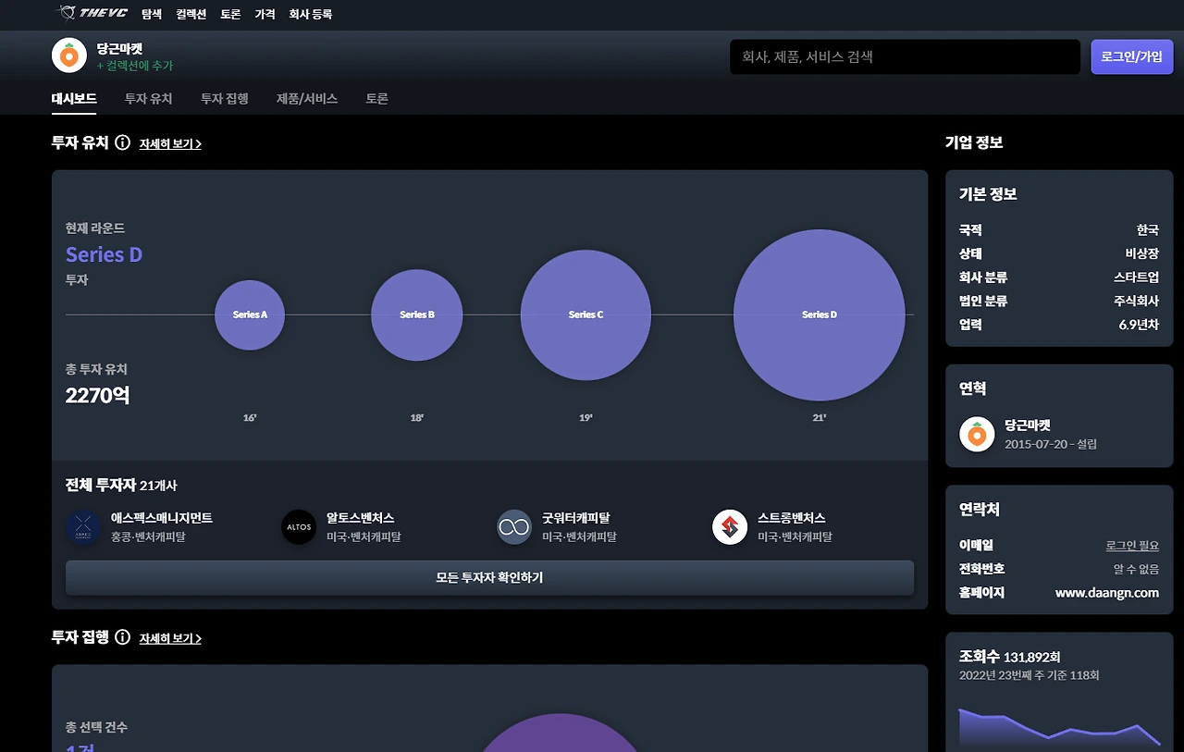
Task: Click 모든 투자자 확인하기 button
Action: point(489,577)
